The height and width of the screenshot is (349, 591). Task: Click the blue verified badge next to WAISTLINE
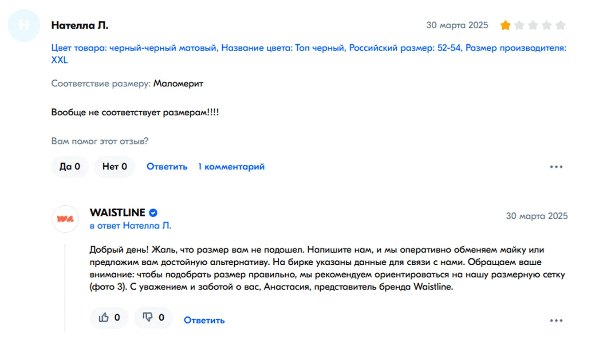pyautogui.click(x=153, y=213)
